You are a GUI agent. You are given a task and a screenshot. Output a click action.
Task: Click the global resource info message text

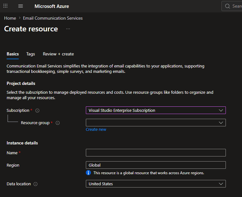[x=149, y=173]
